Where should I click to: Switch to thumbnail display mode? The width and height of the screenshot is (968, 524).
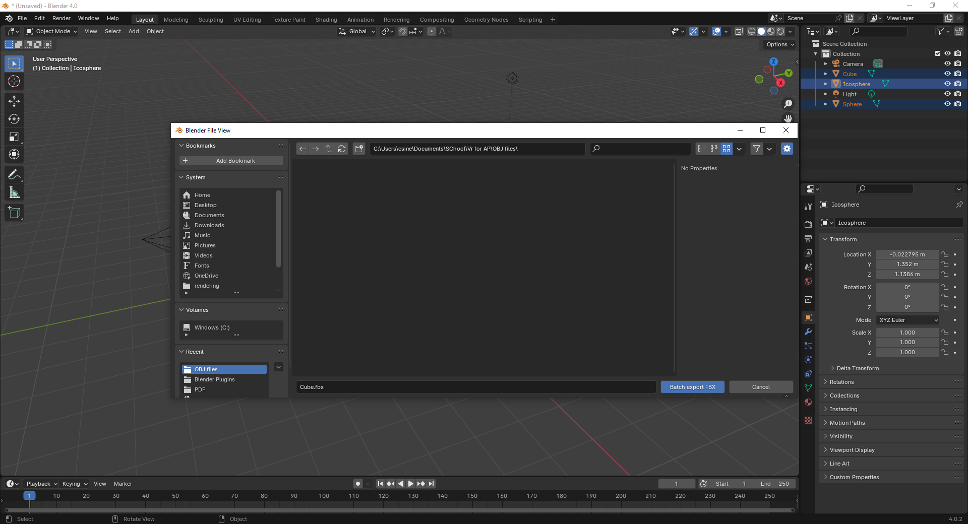727,149
